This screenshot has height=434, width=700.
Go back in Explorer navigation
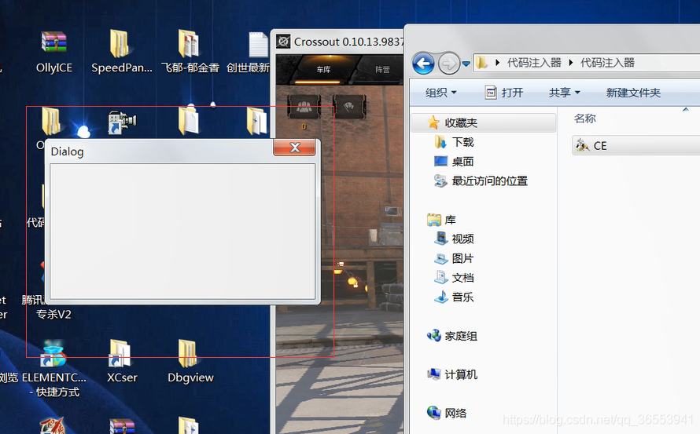pyautogui.click(x=423, y=64)
